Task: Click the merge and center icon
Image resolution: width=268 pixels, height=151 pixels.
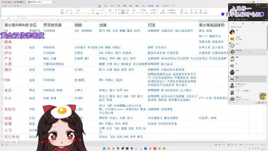Action: [127, 11]
